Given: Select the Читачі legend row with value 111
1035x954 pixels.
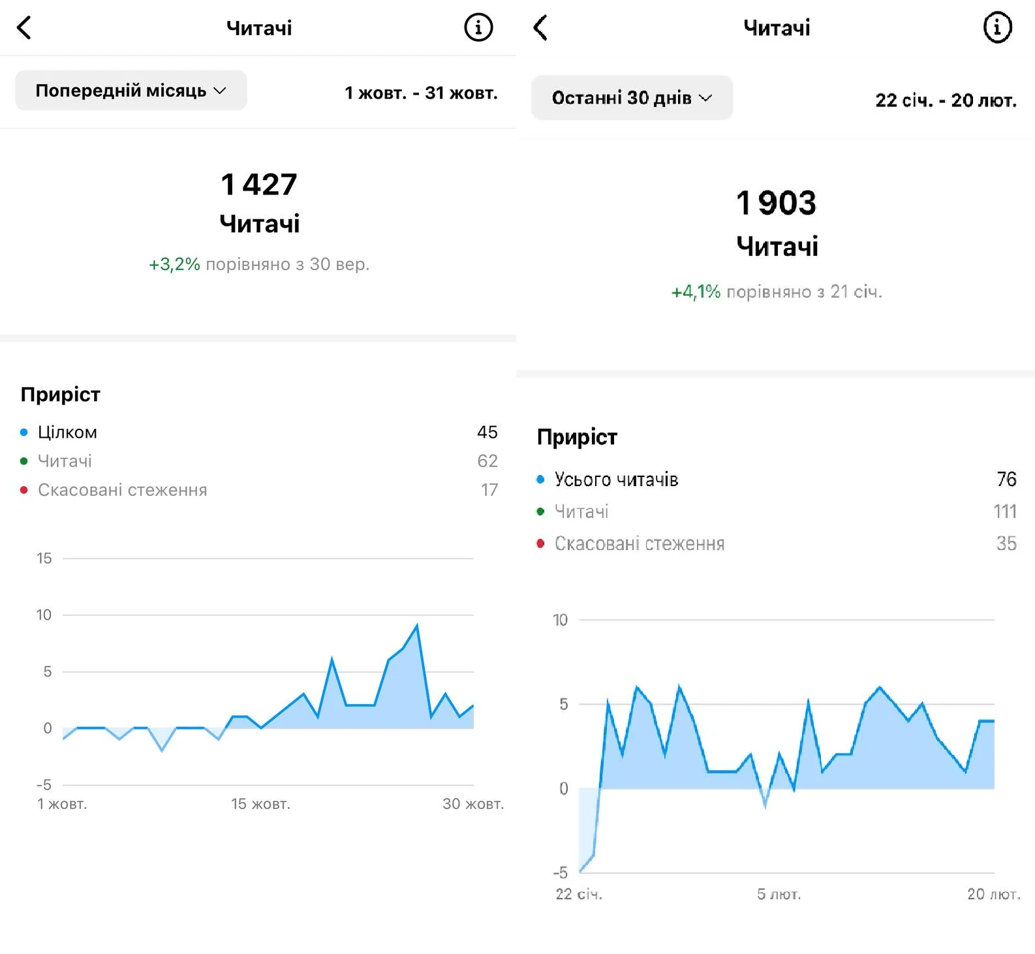Looking at the screenshot, I should [x=776, y=511].
